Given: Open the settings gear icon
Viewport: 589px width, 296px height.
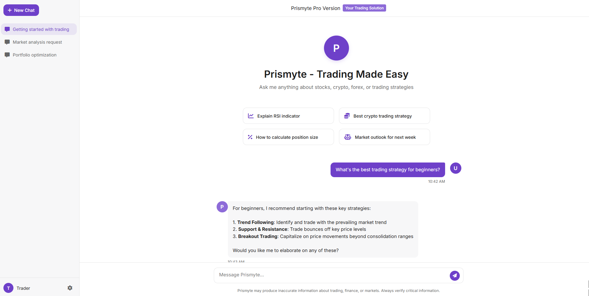Looking at the screenshot, I should tap(70, 288).
